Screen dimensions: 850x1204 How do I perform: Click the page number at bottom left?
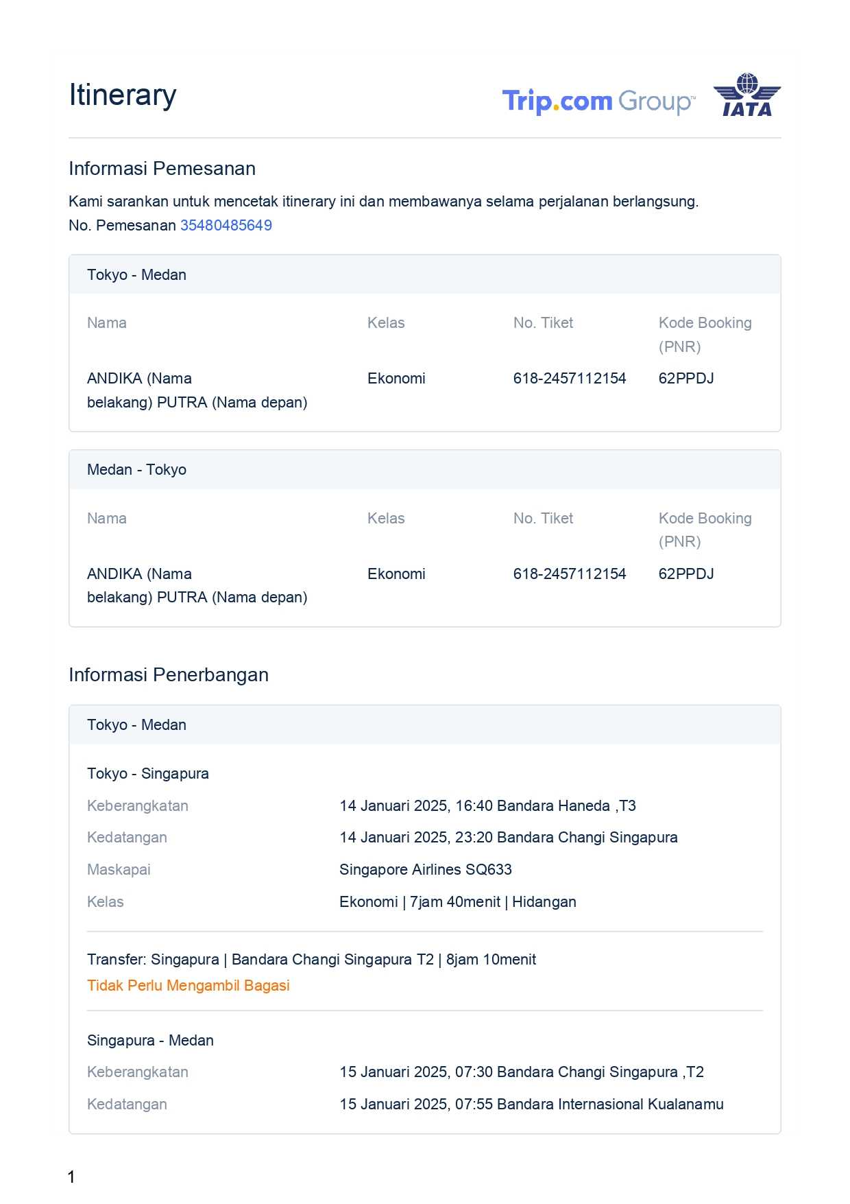[71, 1177]
